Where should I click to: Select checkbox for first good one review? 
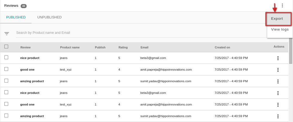(x=6, y=69)
